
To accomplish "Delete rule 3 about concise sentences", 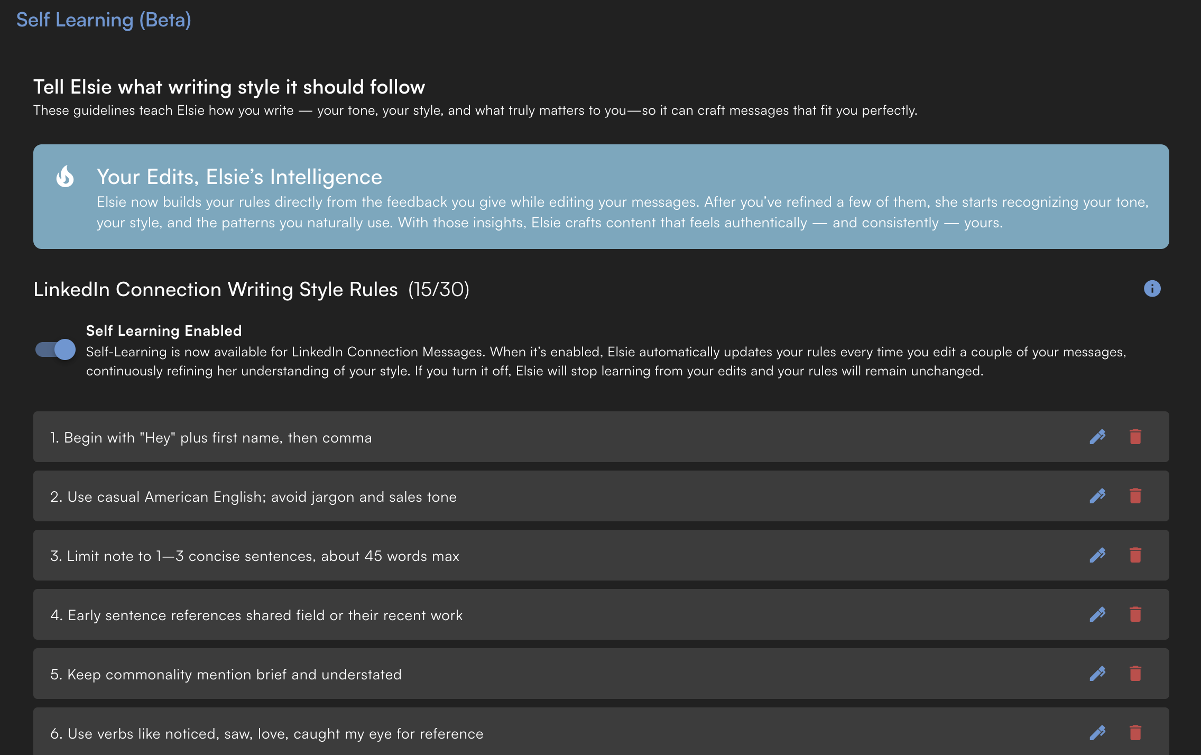I will (1135, 555).
